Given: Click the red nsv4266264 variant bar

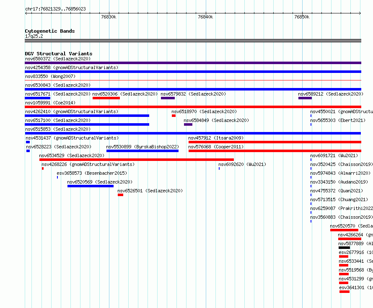Looking at the screenshot, I should [x=350, y=239].
